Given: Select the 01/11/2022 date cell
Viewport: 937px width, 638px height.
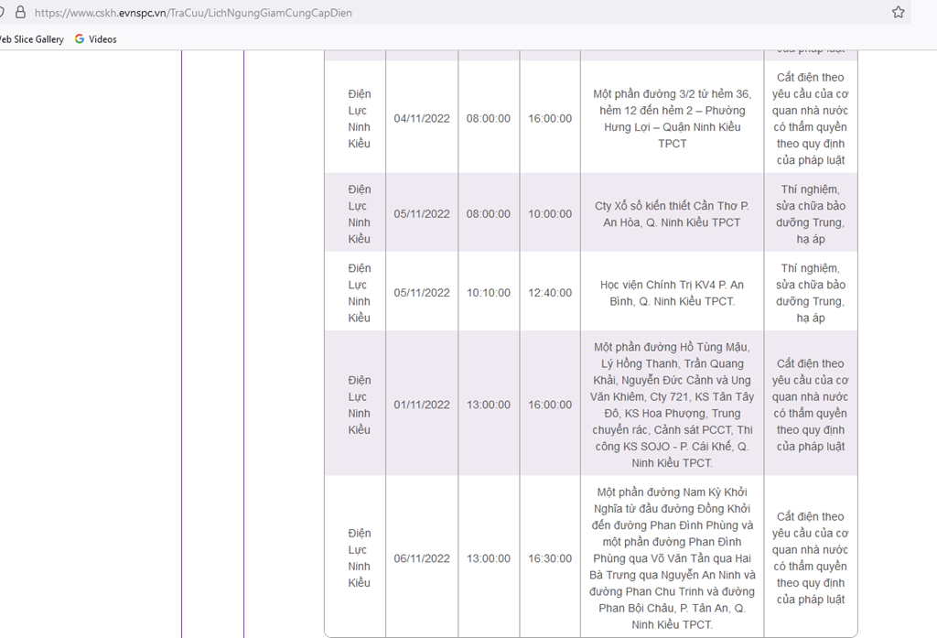Looking at the screenshot, I should [x=422, y=405].
